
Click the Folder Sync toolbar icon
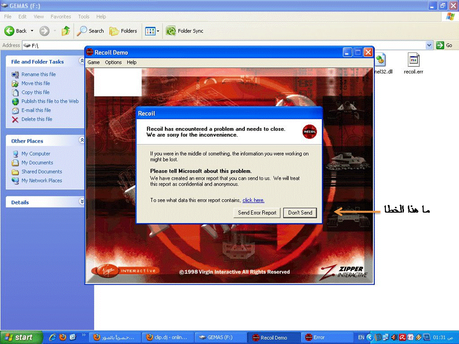click(171, 31)
